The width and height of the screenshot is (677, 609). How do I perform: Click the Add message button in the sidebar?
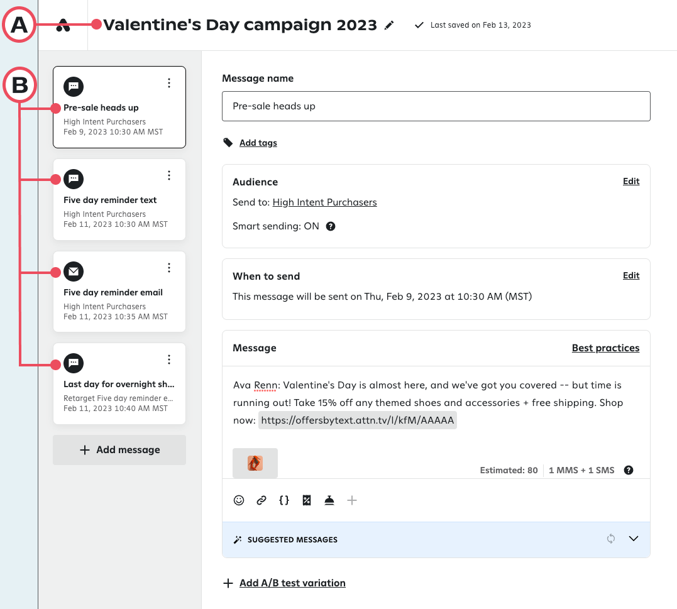(x=119, y=449)
